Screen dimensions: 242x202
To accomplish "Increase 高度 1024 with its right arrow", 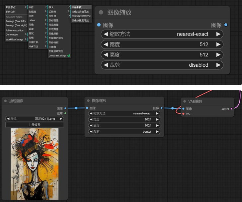I will 157,125.
